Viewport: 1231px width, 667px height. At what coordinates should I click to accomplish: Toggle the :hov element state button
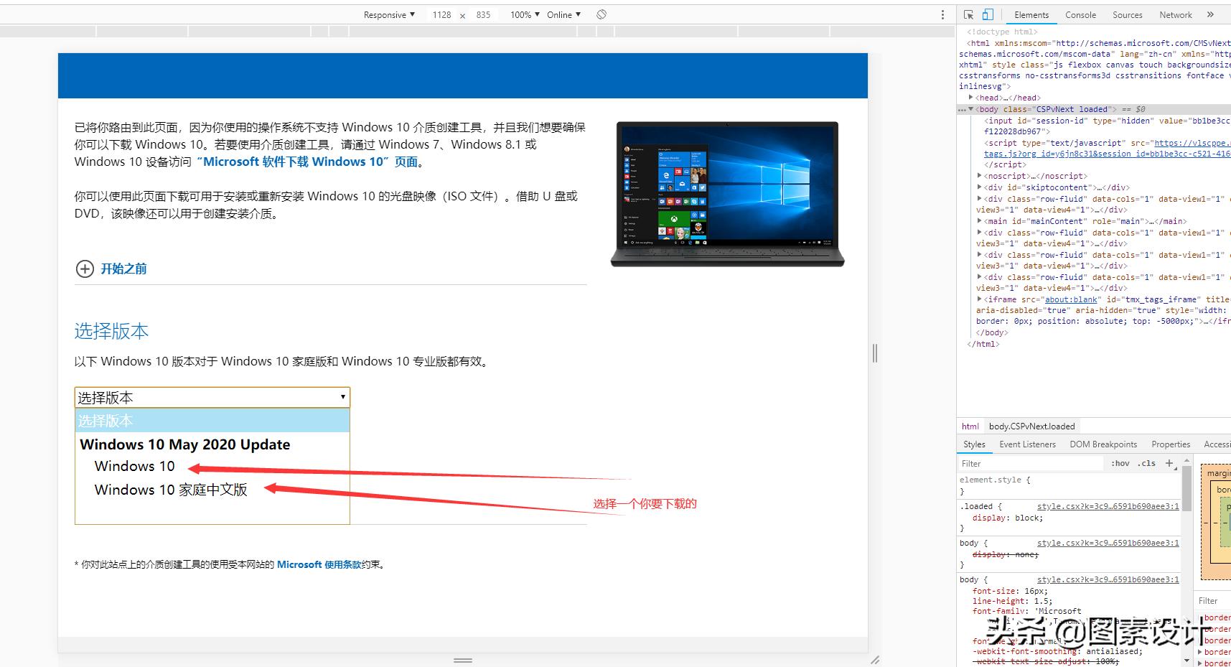[1120, 464]
